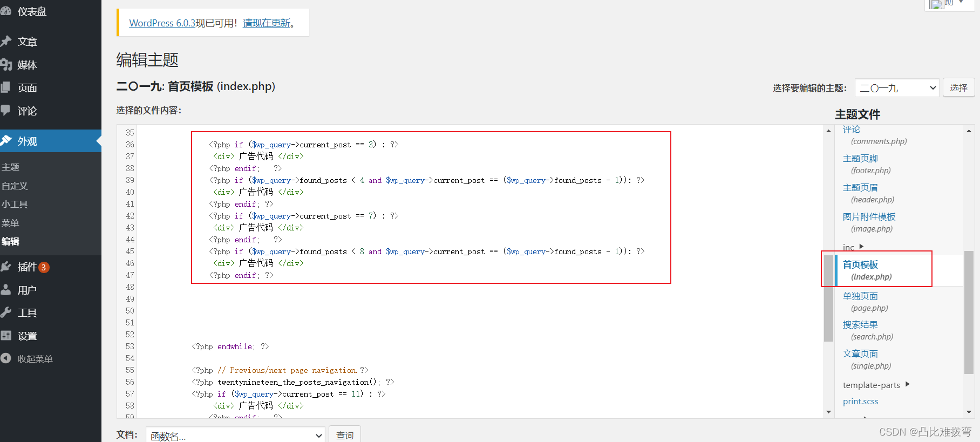
Task: Click theme files list scroll up arrow
Action: pyautogui.click(x=969, y=131)
